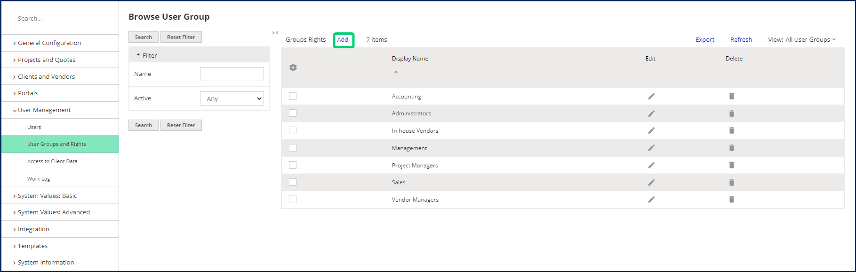Select the Management row checkbox

click(x=293, y=148)
